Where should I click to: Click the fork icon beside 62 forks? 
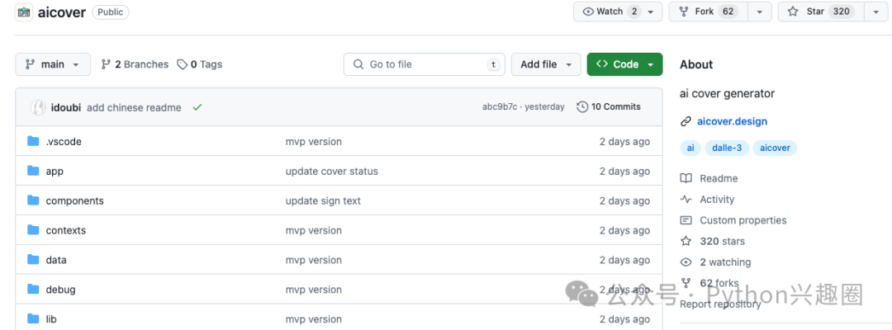686,283
